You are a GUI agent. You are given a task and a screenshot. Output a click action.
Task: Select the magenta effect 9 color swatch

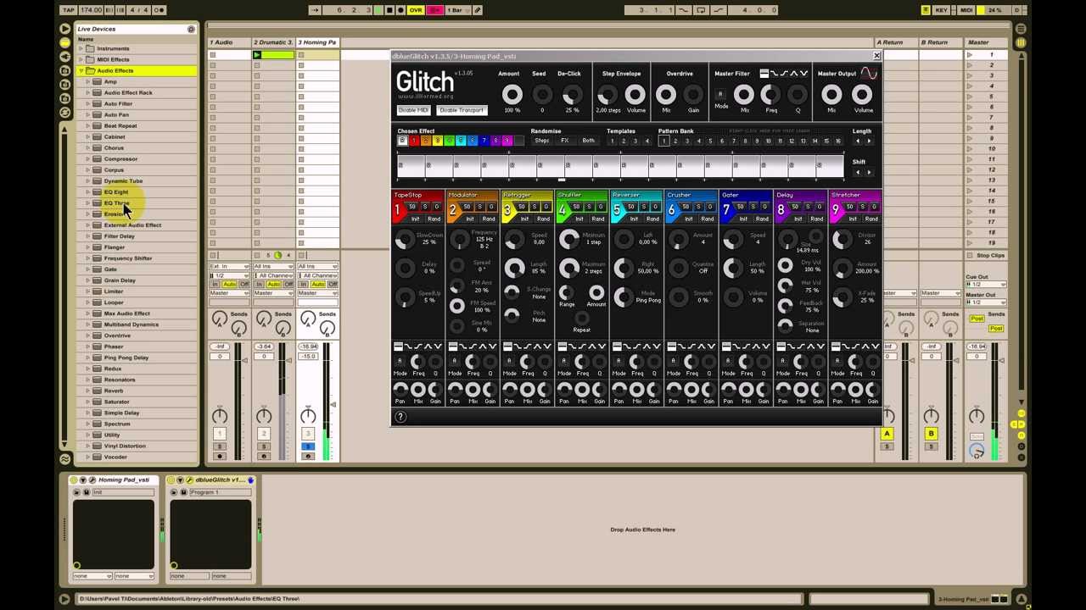507,141
